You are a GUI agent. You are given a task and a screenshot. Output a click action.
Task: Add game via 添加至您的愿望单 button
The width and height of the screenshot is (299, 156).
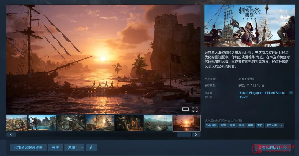(x=28, y=147)
